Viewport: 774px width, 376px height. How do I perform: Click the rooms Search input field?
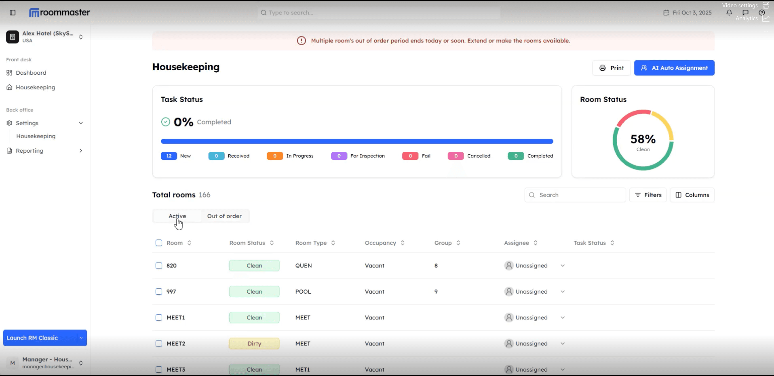tap(578, 195)
